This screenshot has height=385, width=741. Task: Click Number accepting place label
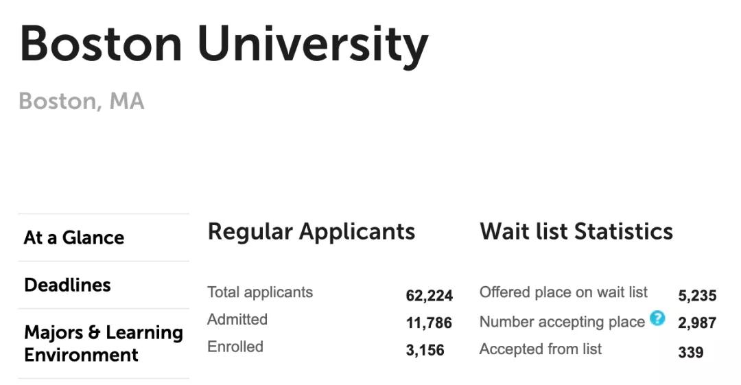562,322
